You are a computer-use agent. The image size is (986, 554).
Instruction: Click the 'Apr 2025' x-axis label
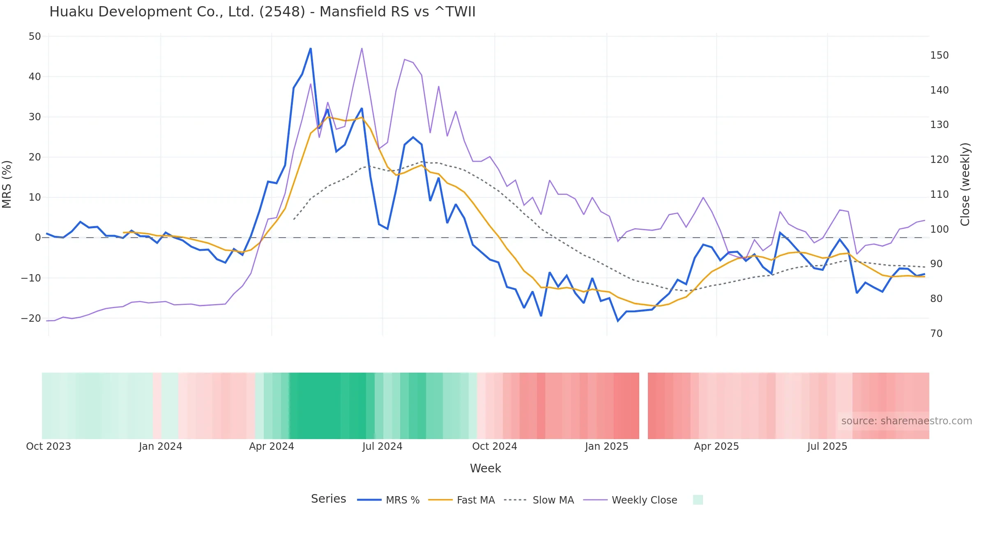click(716, 446)
